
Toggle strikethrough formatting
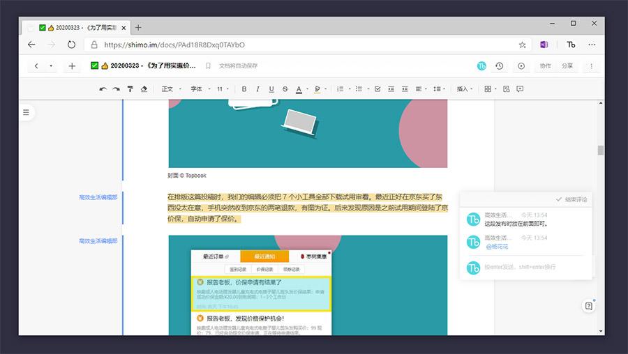[x=285, y=89]
